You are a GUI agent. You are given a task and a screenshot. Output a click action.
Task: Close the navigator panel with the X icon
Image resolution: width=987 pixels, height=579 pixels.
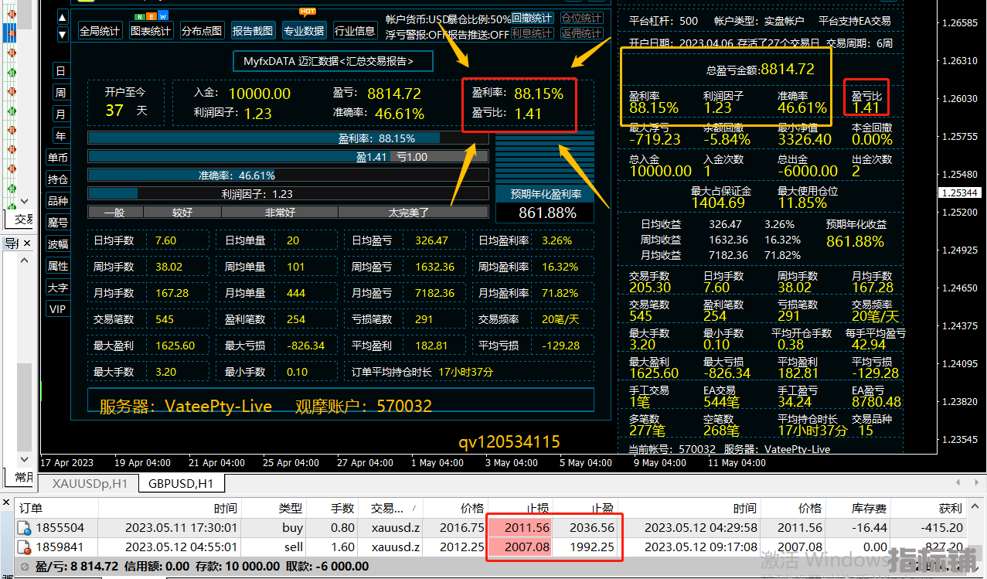[x=27, y=244]
